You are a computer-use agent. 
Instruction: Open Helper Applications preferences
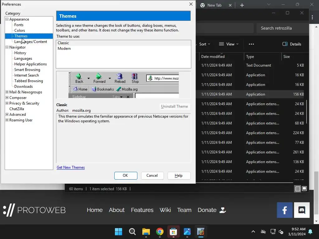click(x=30, y=64)
